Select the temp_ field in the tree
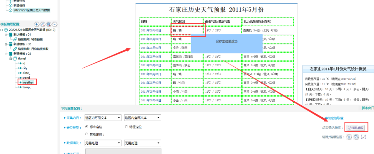Image resolution: width=374 pixels, height=154 pixels. click(27, 87)
